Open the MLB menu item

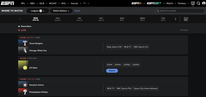click(x=42, y=3)
